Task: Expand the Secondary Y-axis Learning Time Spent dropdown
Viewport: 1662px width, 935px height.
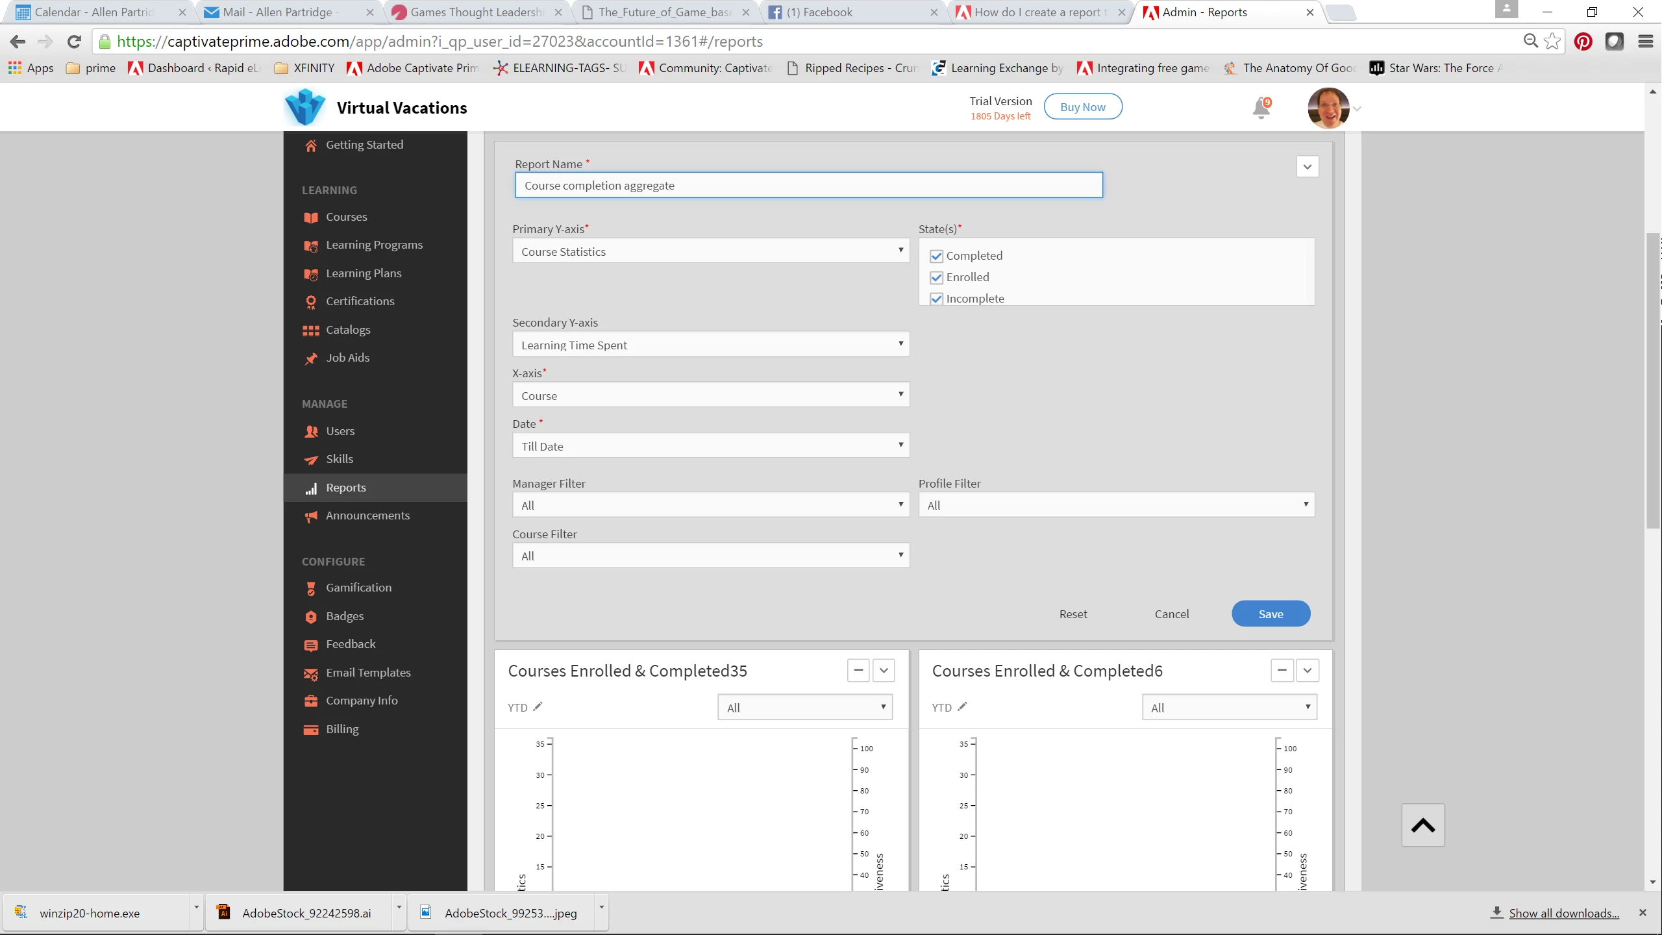Action: 710,345
